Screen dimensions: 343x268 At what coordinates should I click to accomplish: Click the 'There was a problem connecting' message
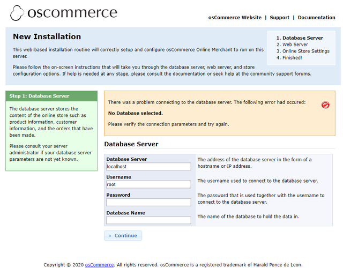[x=207, y=102]
